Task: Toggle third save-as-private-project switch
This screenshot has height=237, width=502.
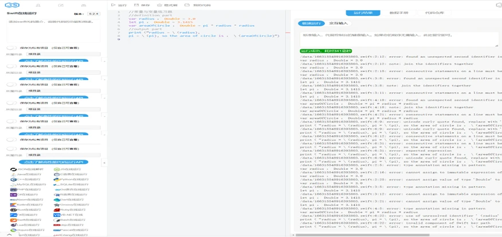Action: [x=11, y=84]
